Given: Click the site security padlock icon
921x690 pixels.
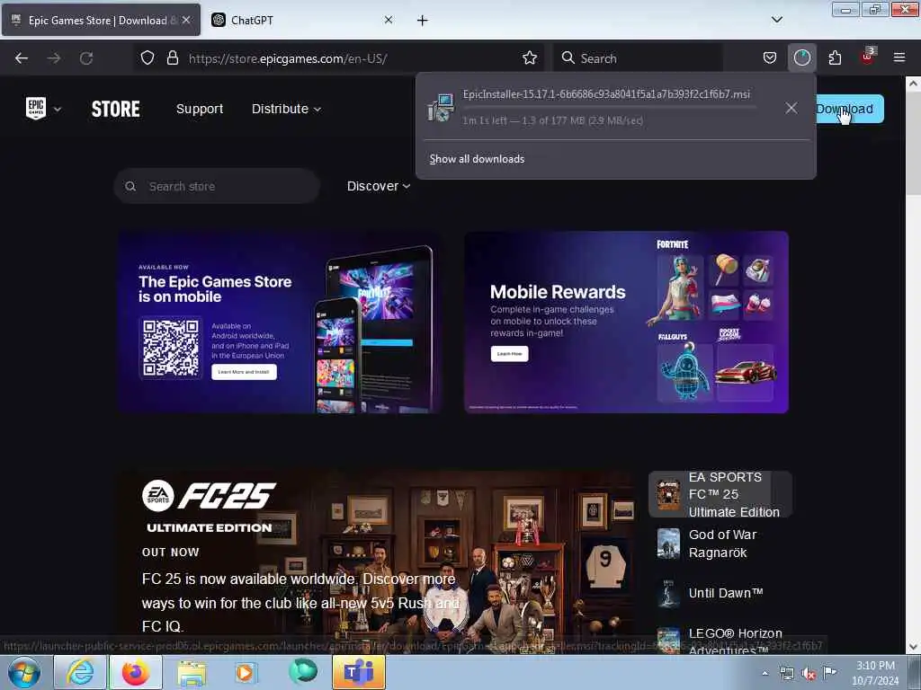Looking at the screenshot, I should (x=172, y=58).
